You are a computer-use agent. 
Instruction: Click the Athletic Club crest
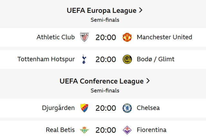(x=84, y=37)
